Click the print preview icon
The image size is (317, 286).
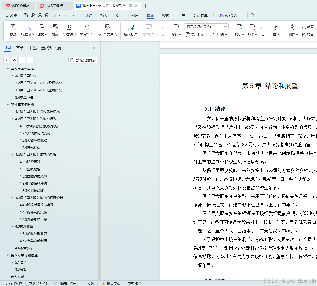[47, 15]
